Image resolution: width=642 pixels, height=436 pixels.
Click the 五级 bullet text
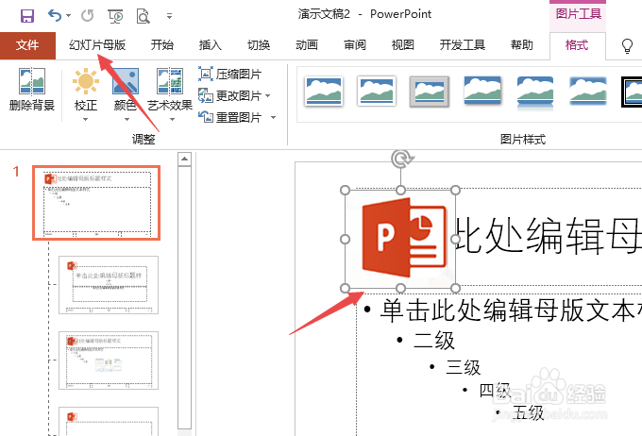click(x=528, y=412)
